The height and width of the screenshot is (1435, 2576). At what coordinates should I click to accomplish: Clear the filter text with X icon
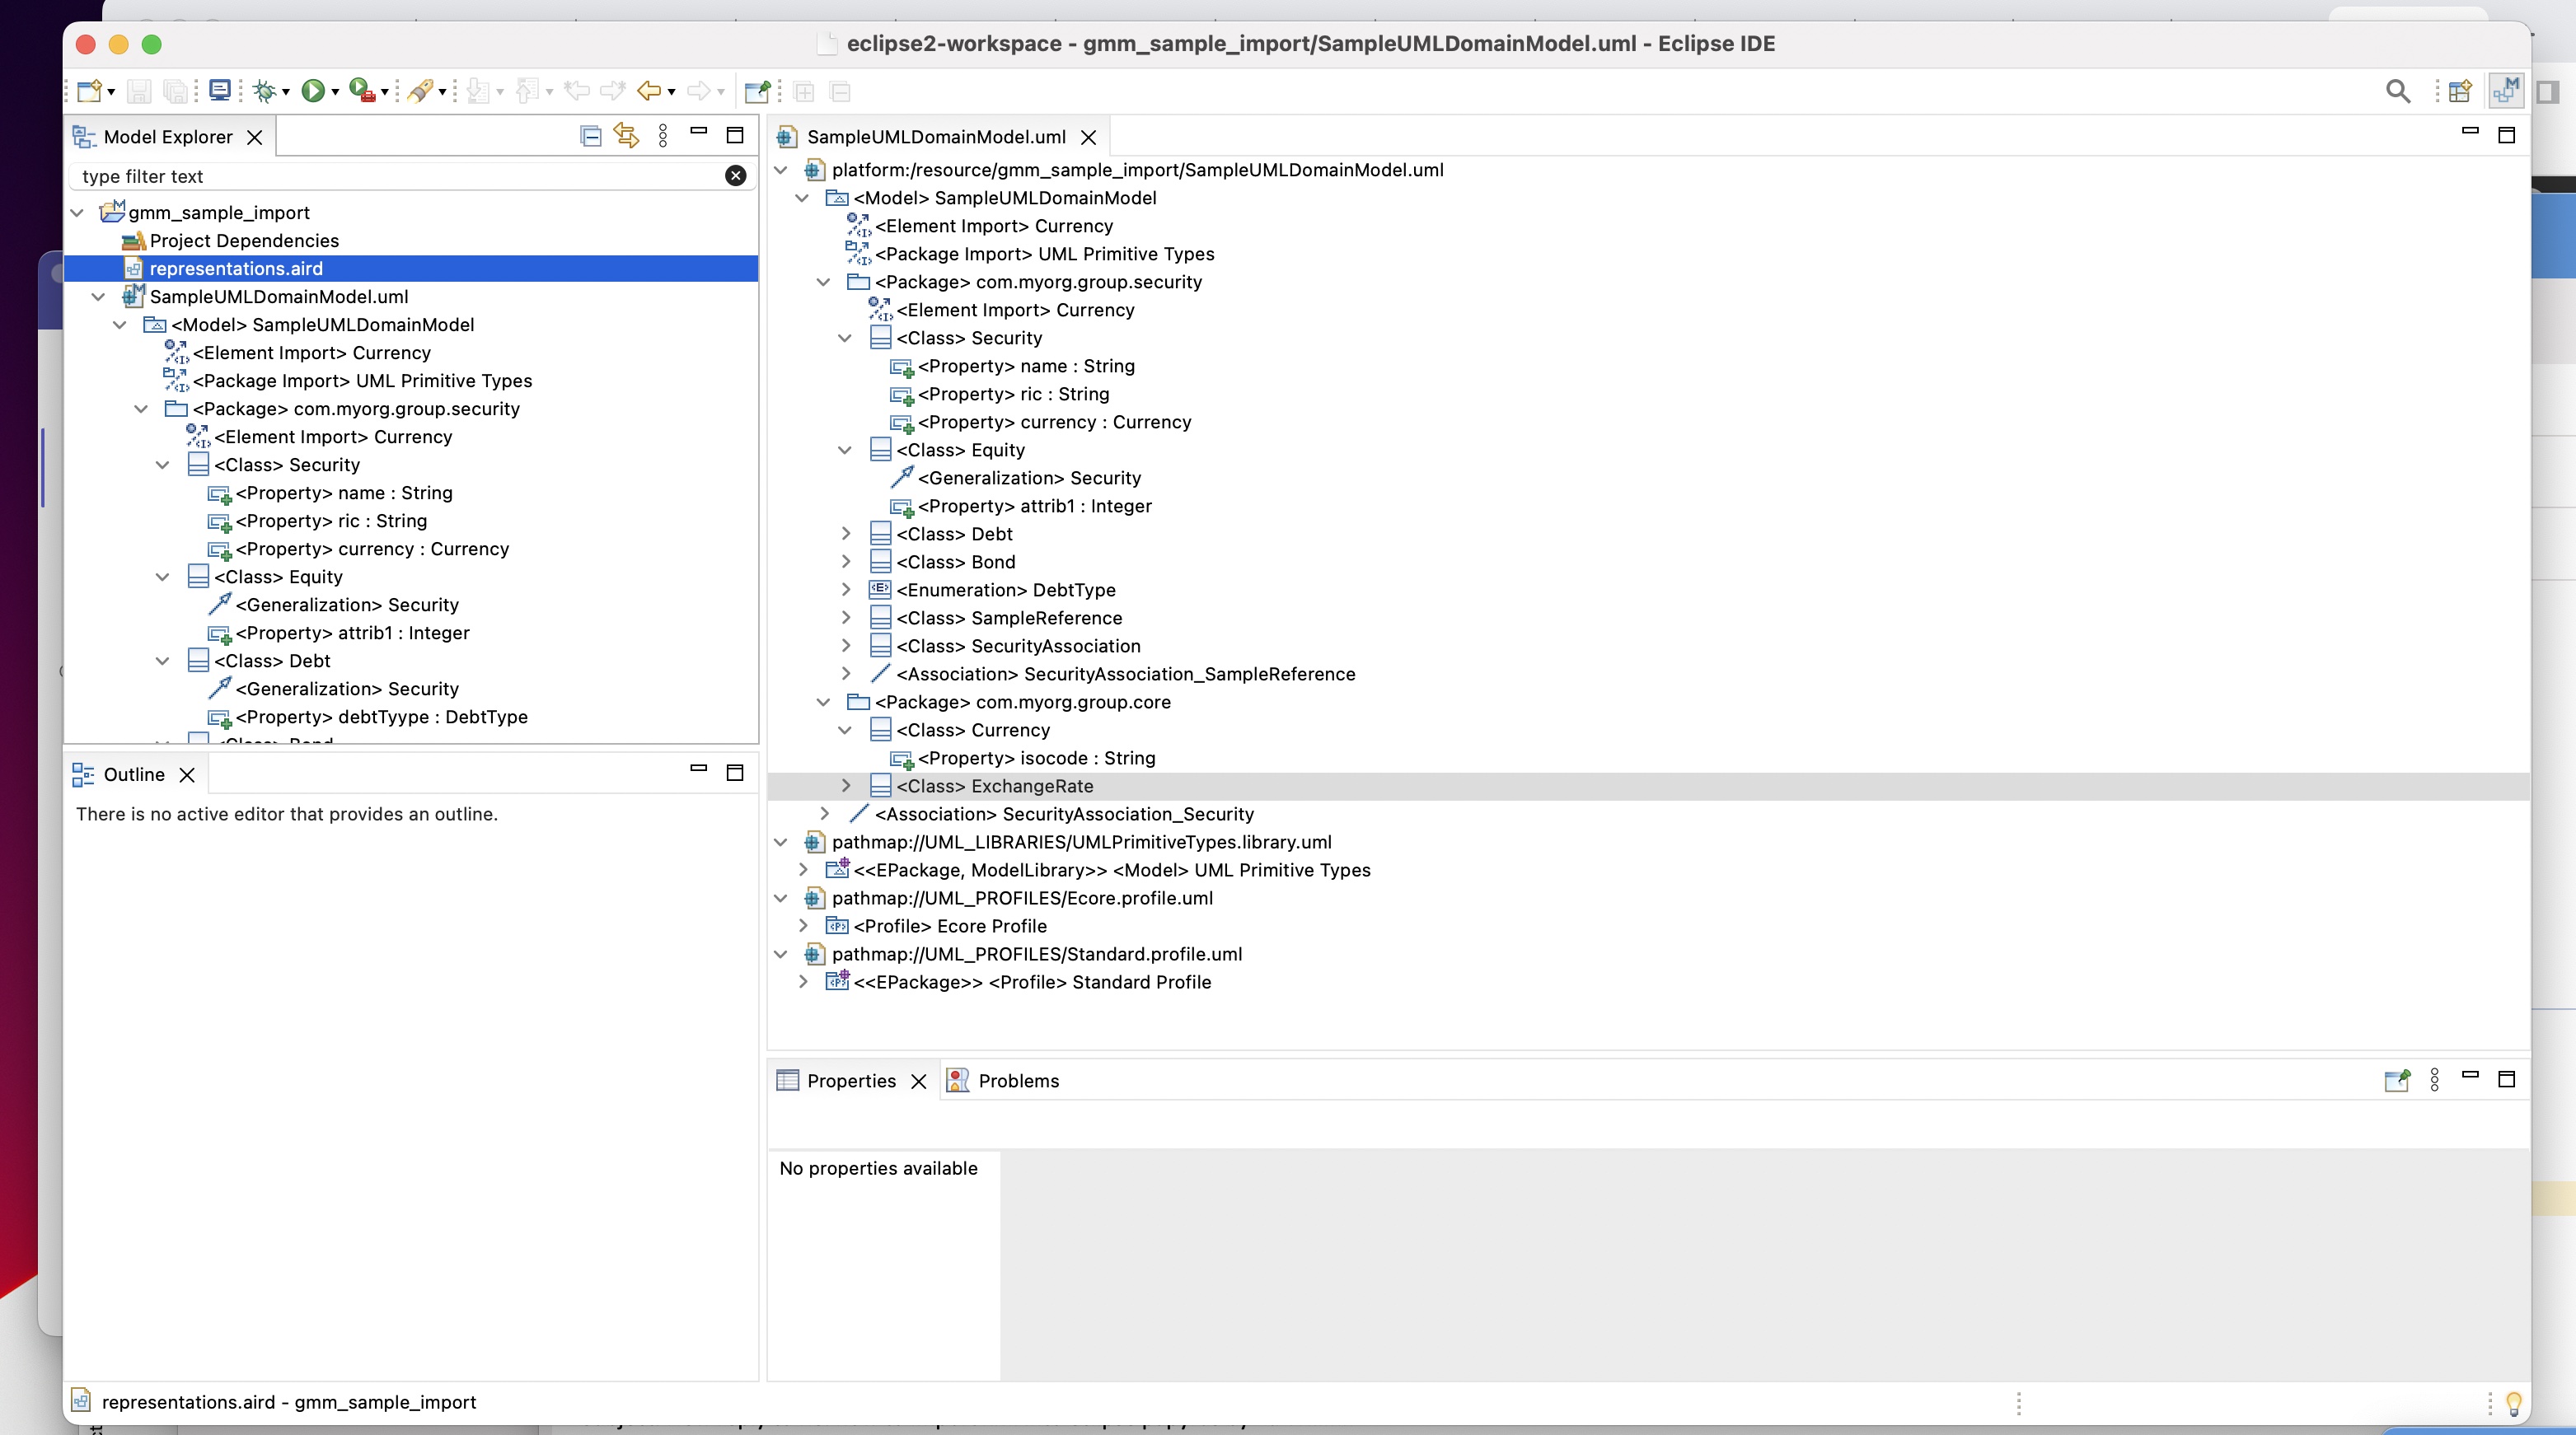(x=735, y=176)
